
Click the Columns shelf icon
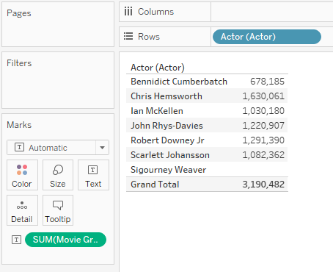coord(128,12)
